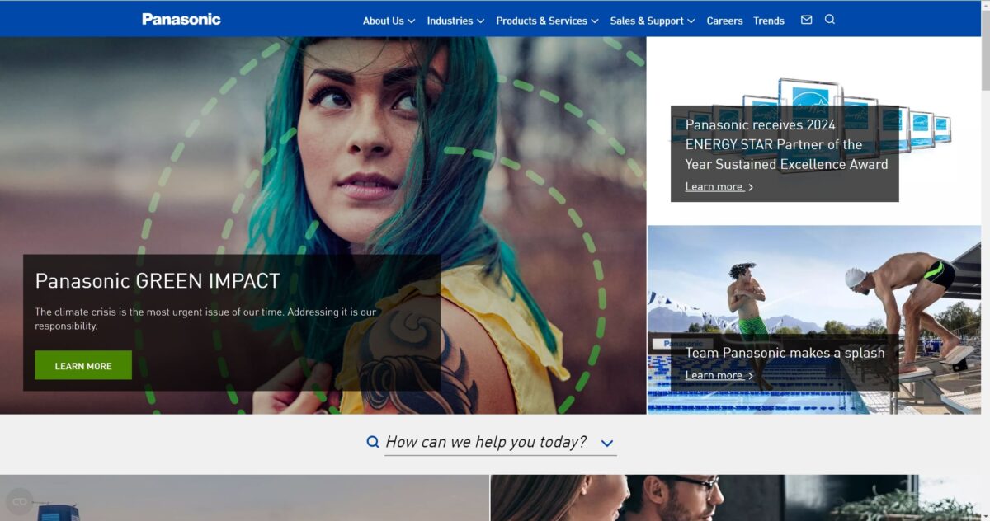
Task: Open site search via the header magnifier
Action: click(830, 20)
